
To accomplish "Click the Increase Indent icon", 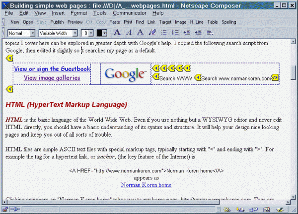I will tap(198, 33).
